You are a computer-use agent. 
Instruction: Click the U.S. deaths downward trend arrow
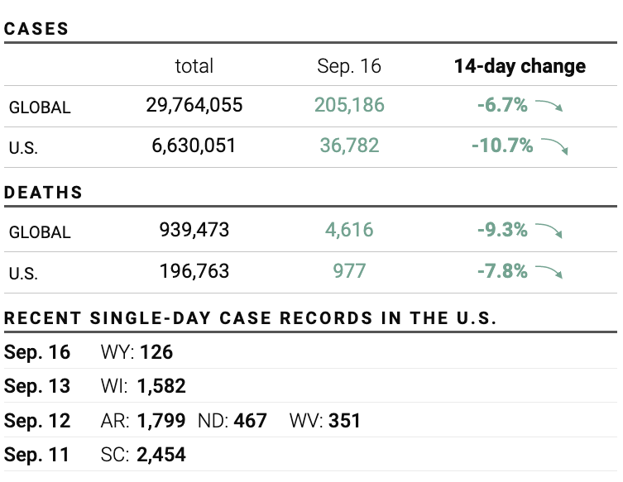click(549, 272)
